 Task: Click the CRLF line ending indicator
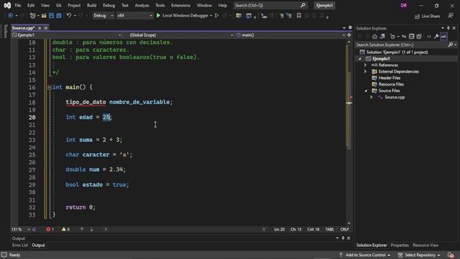pyautogui.click(x=344, y=230)
